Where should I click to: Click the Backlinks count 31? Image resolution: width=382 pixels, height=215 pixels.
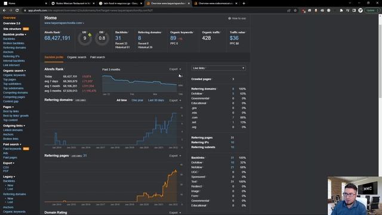point(118,38)
